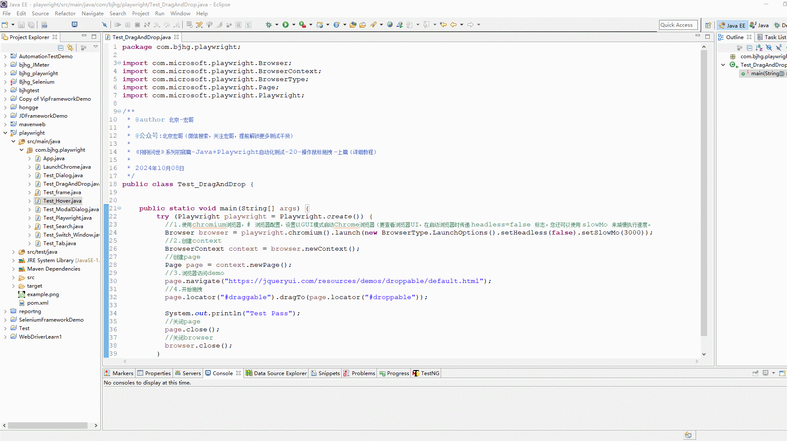Close the Test_DragAndDrop.java editor tab
This screenshot has height=441, width=787.
tap(176, 37)
